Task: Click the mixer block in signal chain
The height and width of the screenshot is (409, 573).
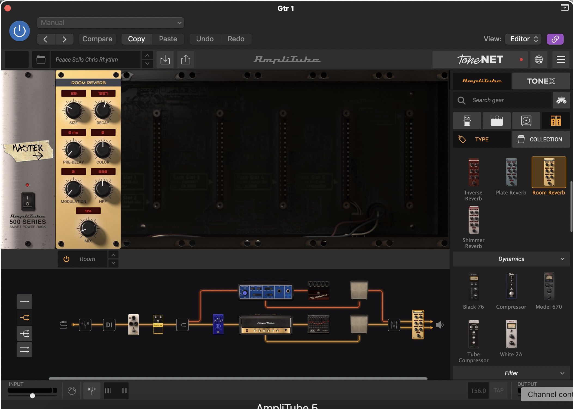Action: click(x=394, y=325)
